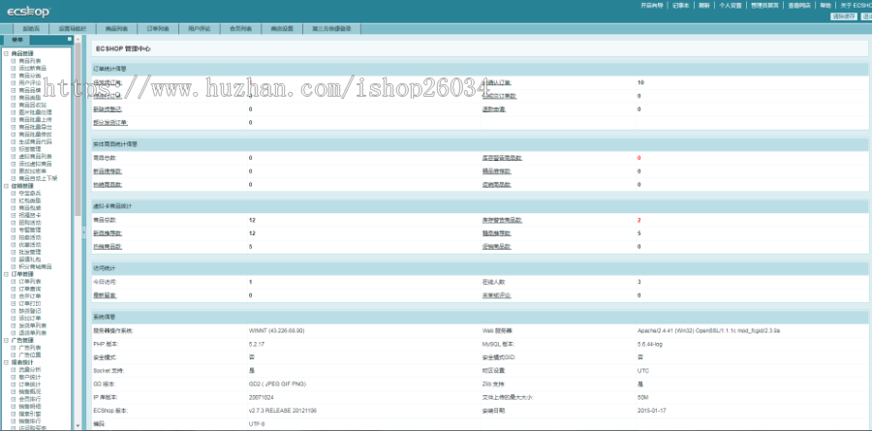The height and width of the screenshot is (431, 872).
Task: Click the icon beside 商品品牌
Action: pyautogui.click(x=14, y=90)
